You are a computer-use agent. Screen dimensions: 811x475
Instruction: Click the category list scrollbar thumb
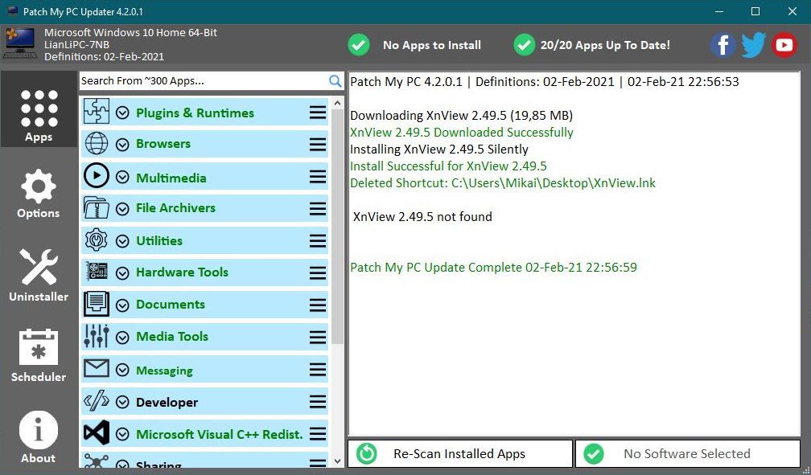point(338,227)
